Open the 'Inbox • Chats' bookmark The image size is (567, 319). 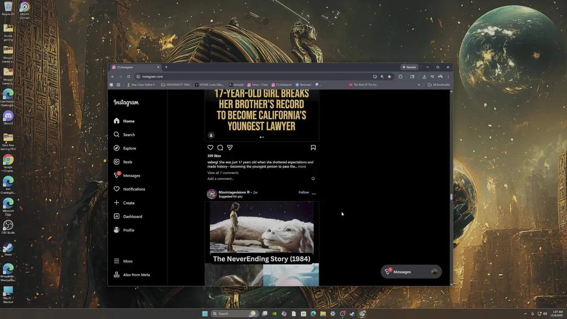click(258, 85)
